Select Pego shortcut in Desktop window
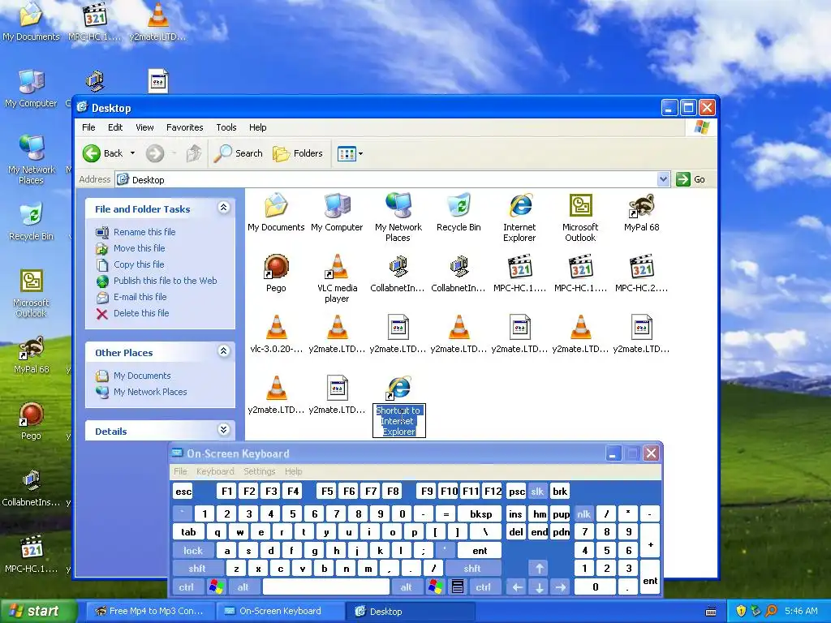 coord(276,266)
